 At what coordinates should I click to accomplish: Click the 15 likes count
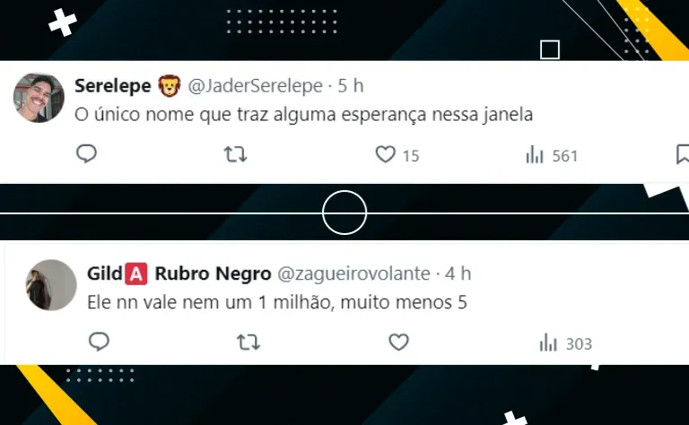point(411,156)
